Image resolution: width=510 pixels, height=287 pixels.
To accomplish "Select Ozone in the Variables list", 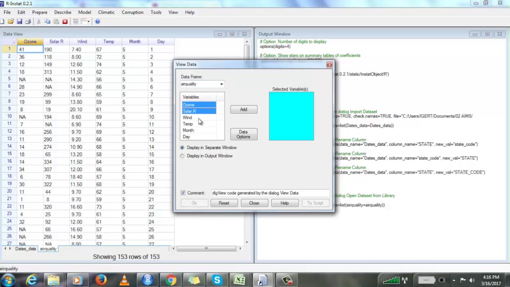I will coord(199,105).
